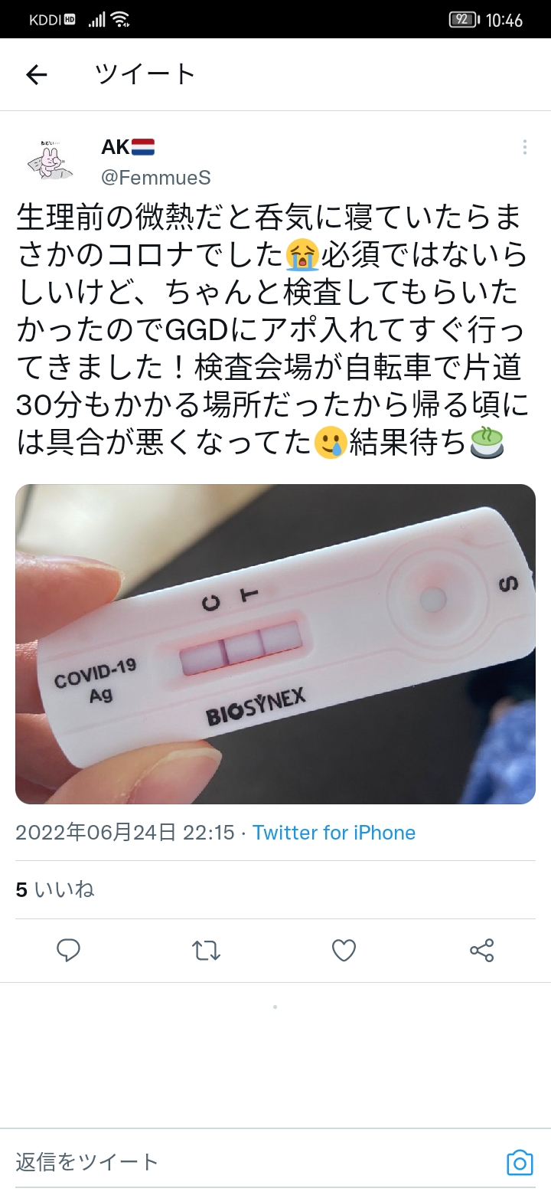The width and height of the screenshot is (551, 1195).
Task: Click the reply input field 返信をツイート
Action: click(x=253, y=1162)
